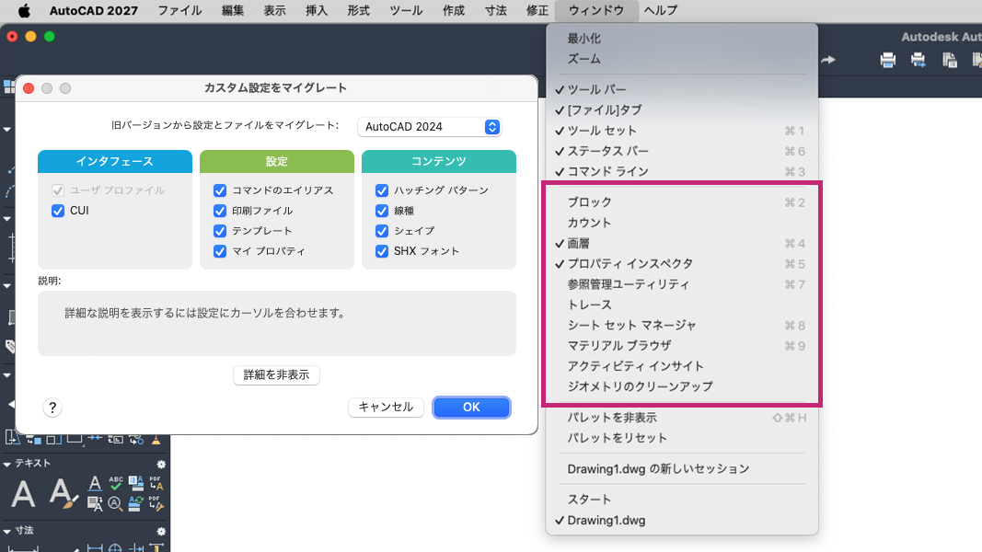Choose ズーム in the Window menu

point(681,60)
